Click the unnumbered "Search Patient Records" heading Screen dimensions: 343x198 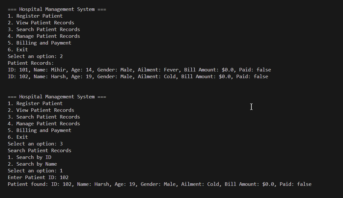40,151
